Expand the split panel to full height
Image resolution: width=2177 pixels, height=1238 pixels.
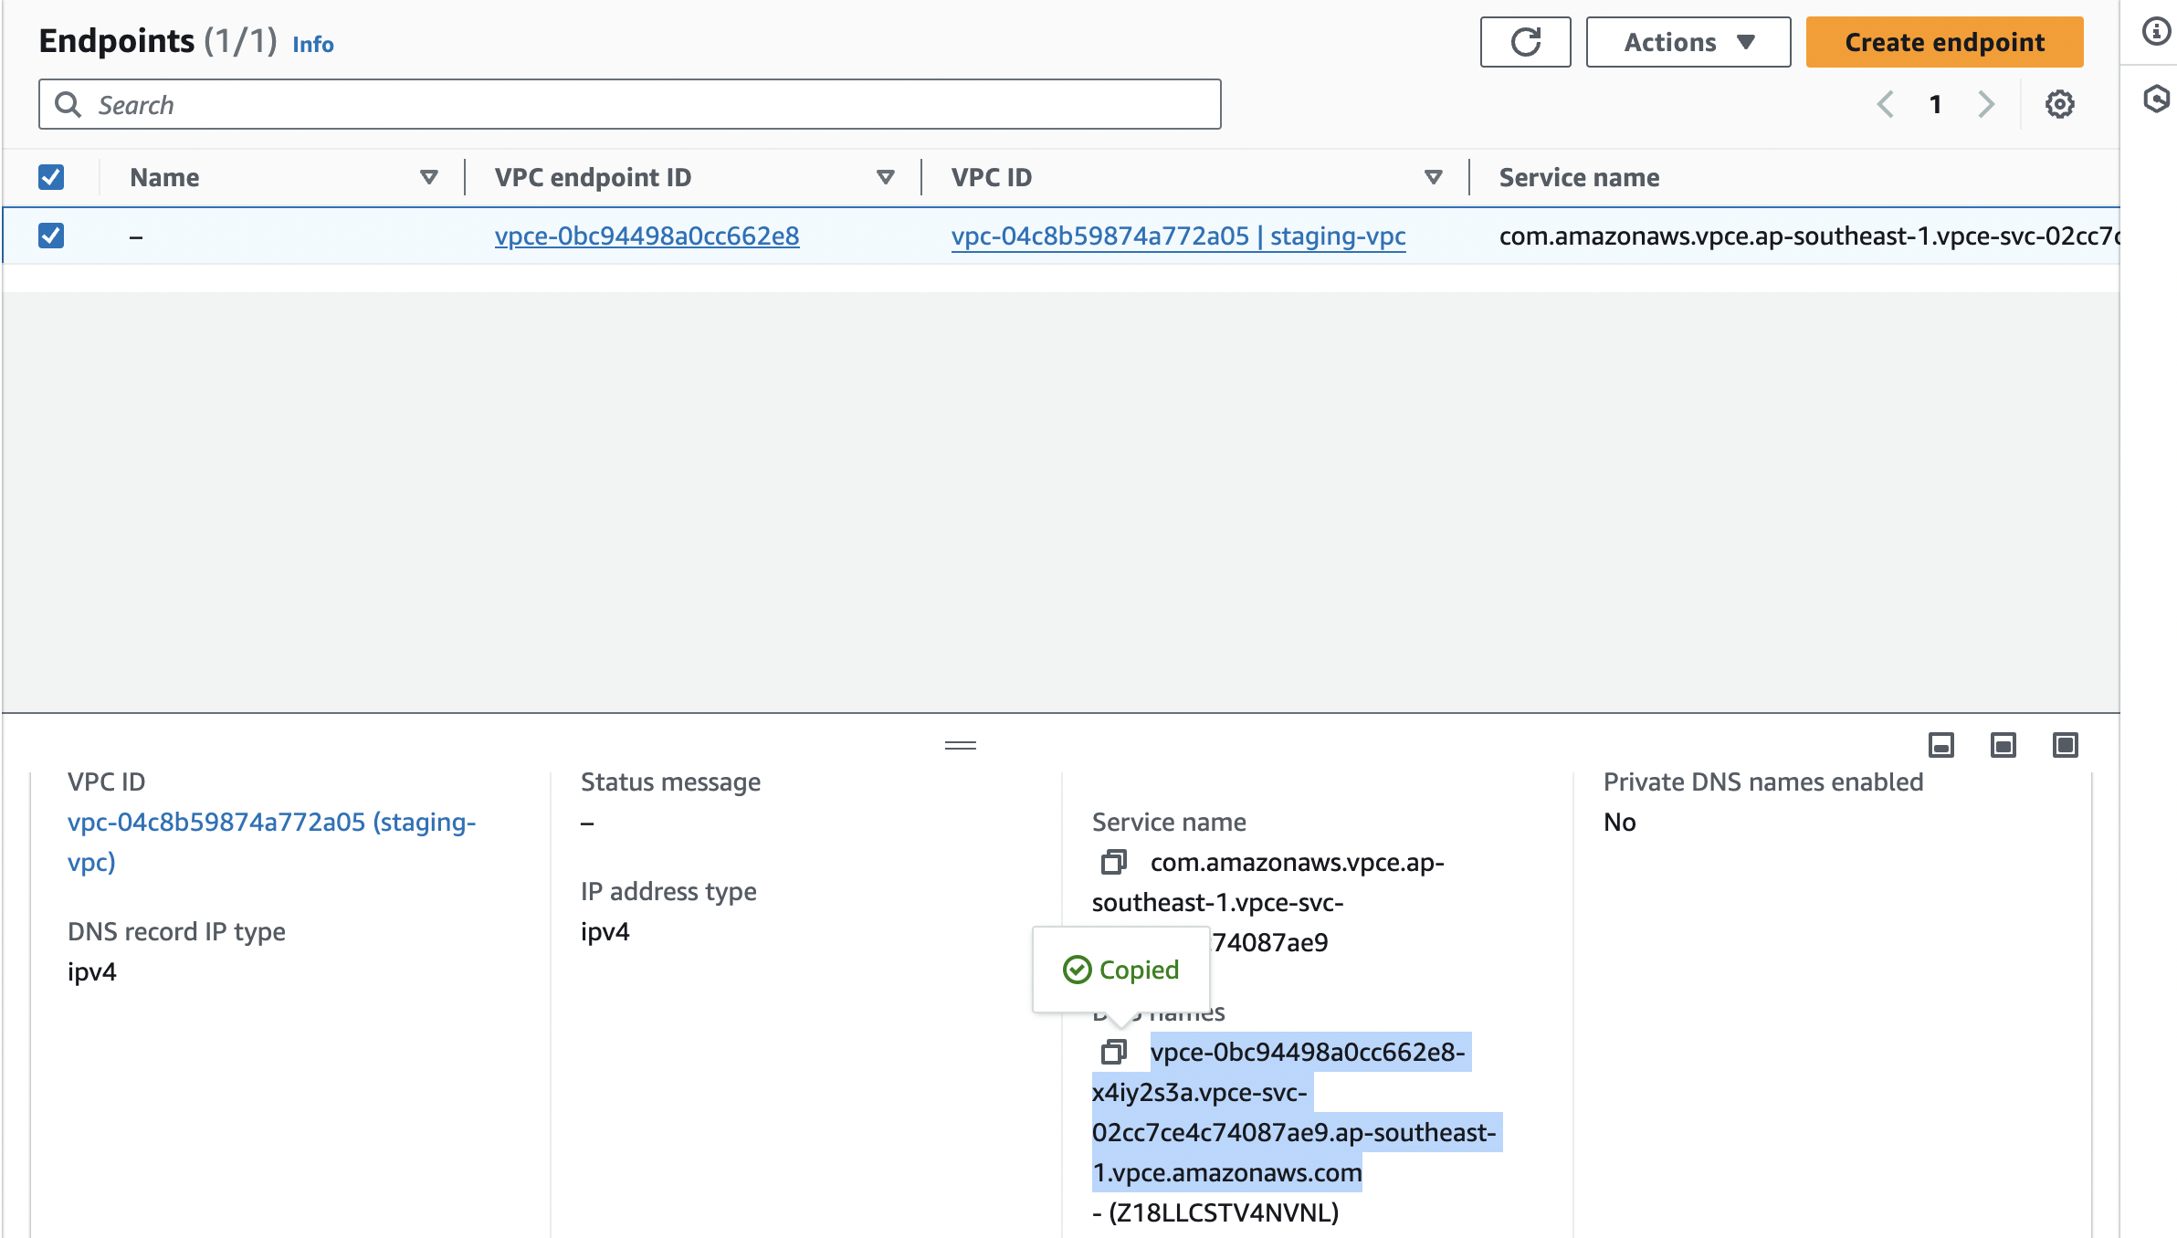coord(2065,745)
